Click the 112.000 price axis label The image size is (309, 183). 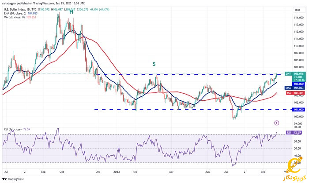coord(298,32)
